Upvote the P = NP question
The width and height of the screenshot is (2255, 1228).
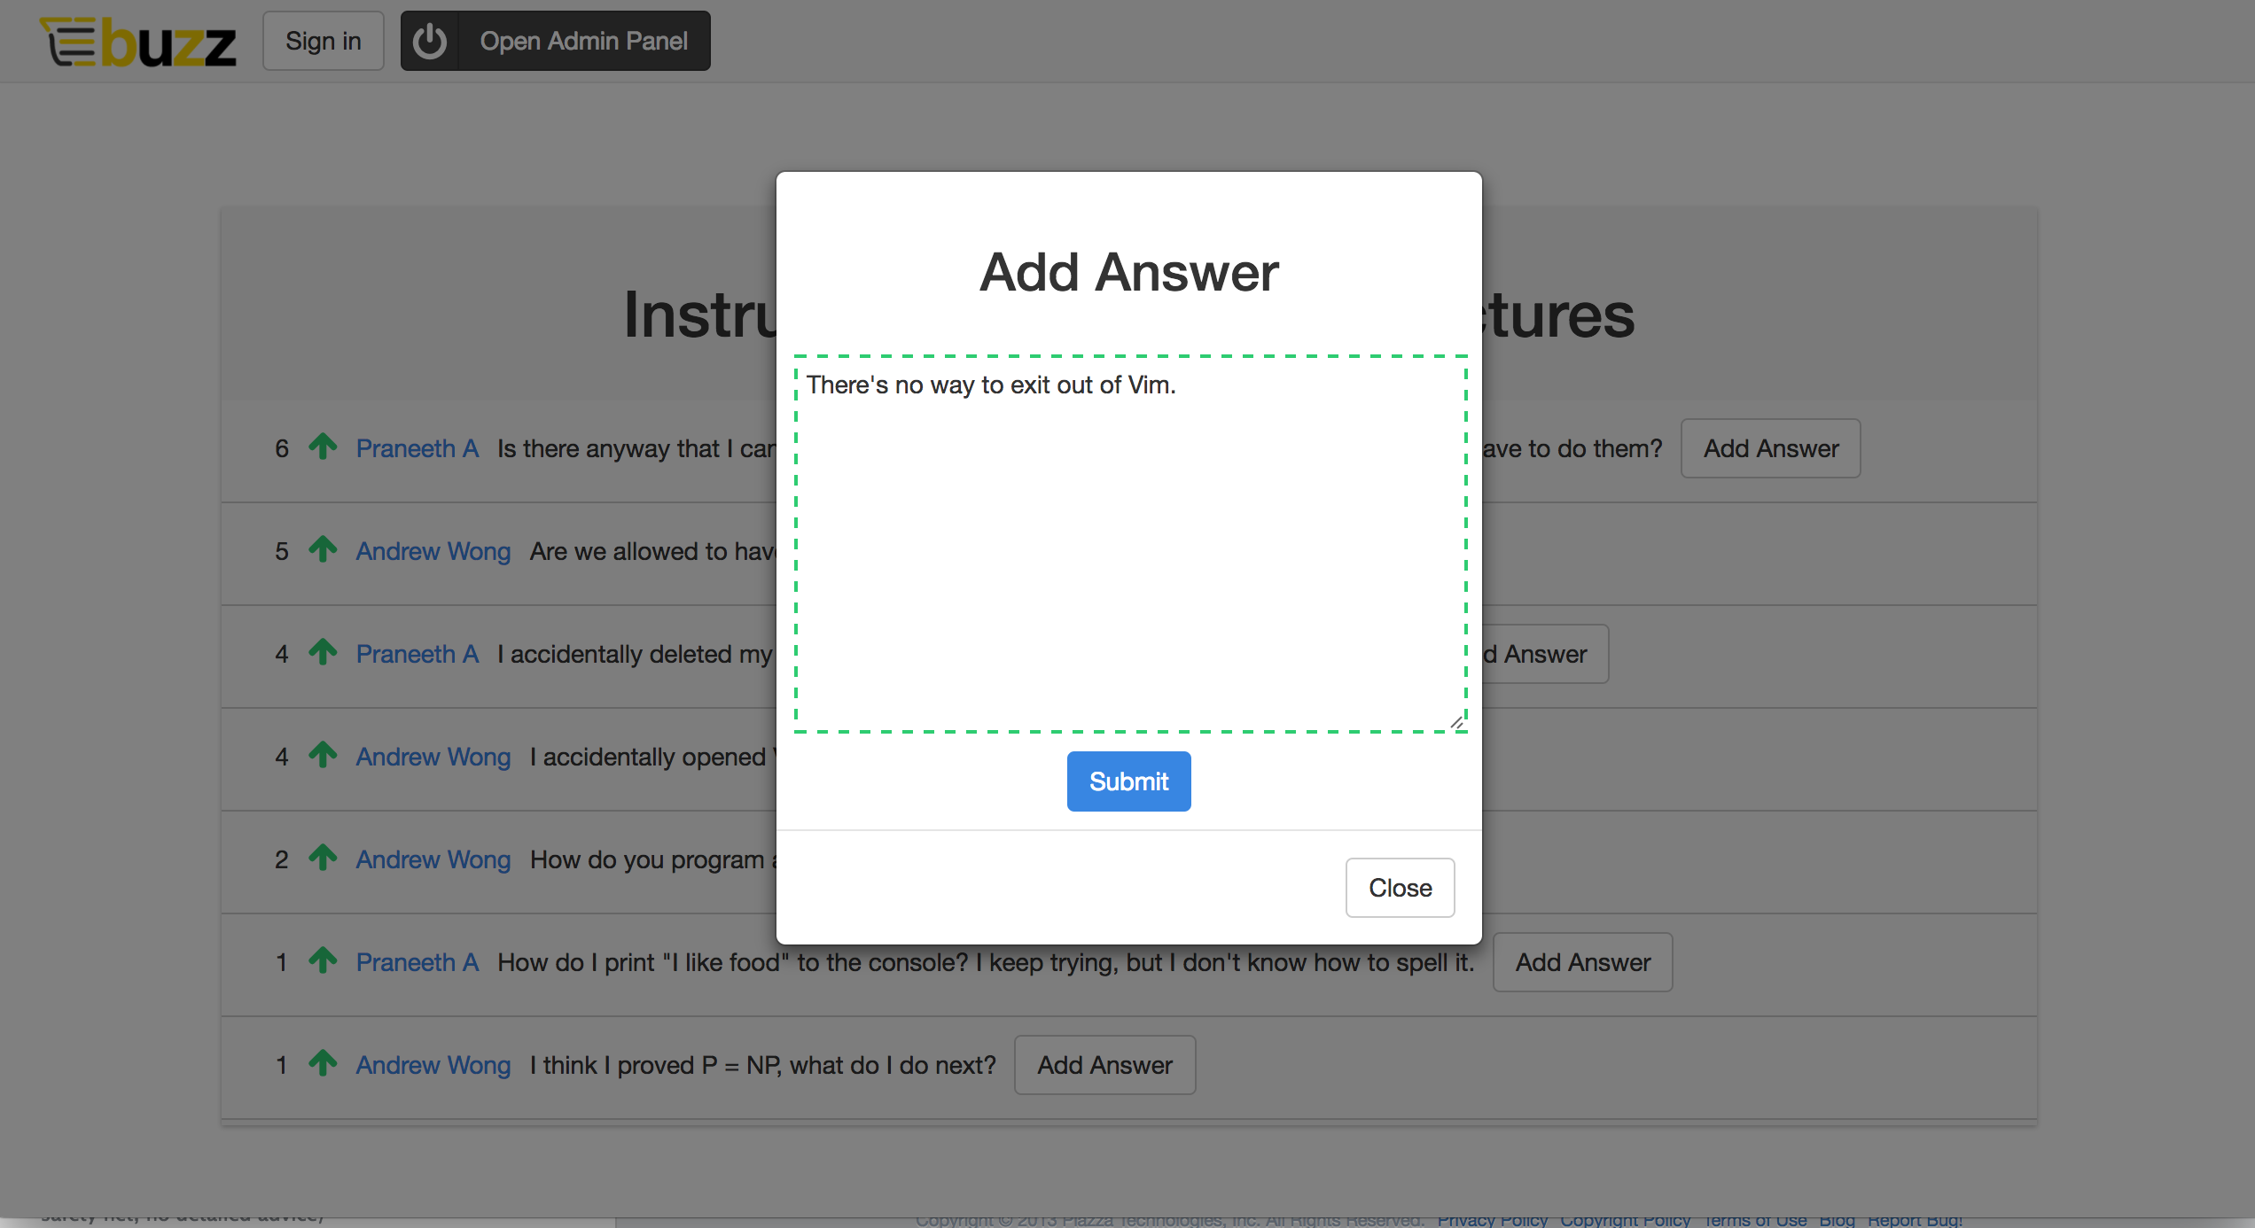[x=323, y=1063]
